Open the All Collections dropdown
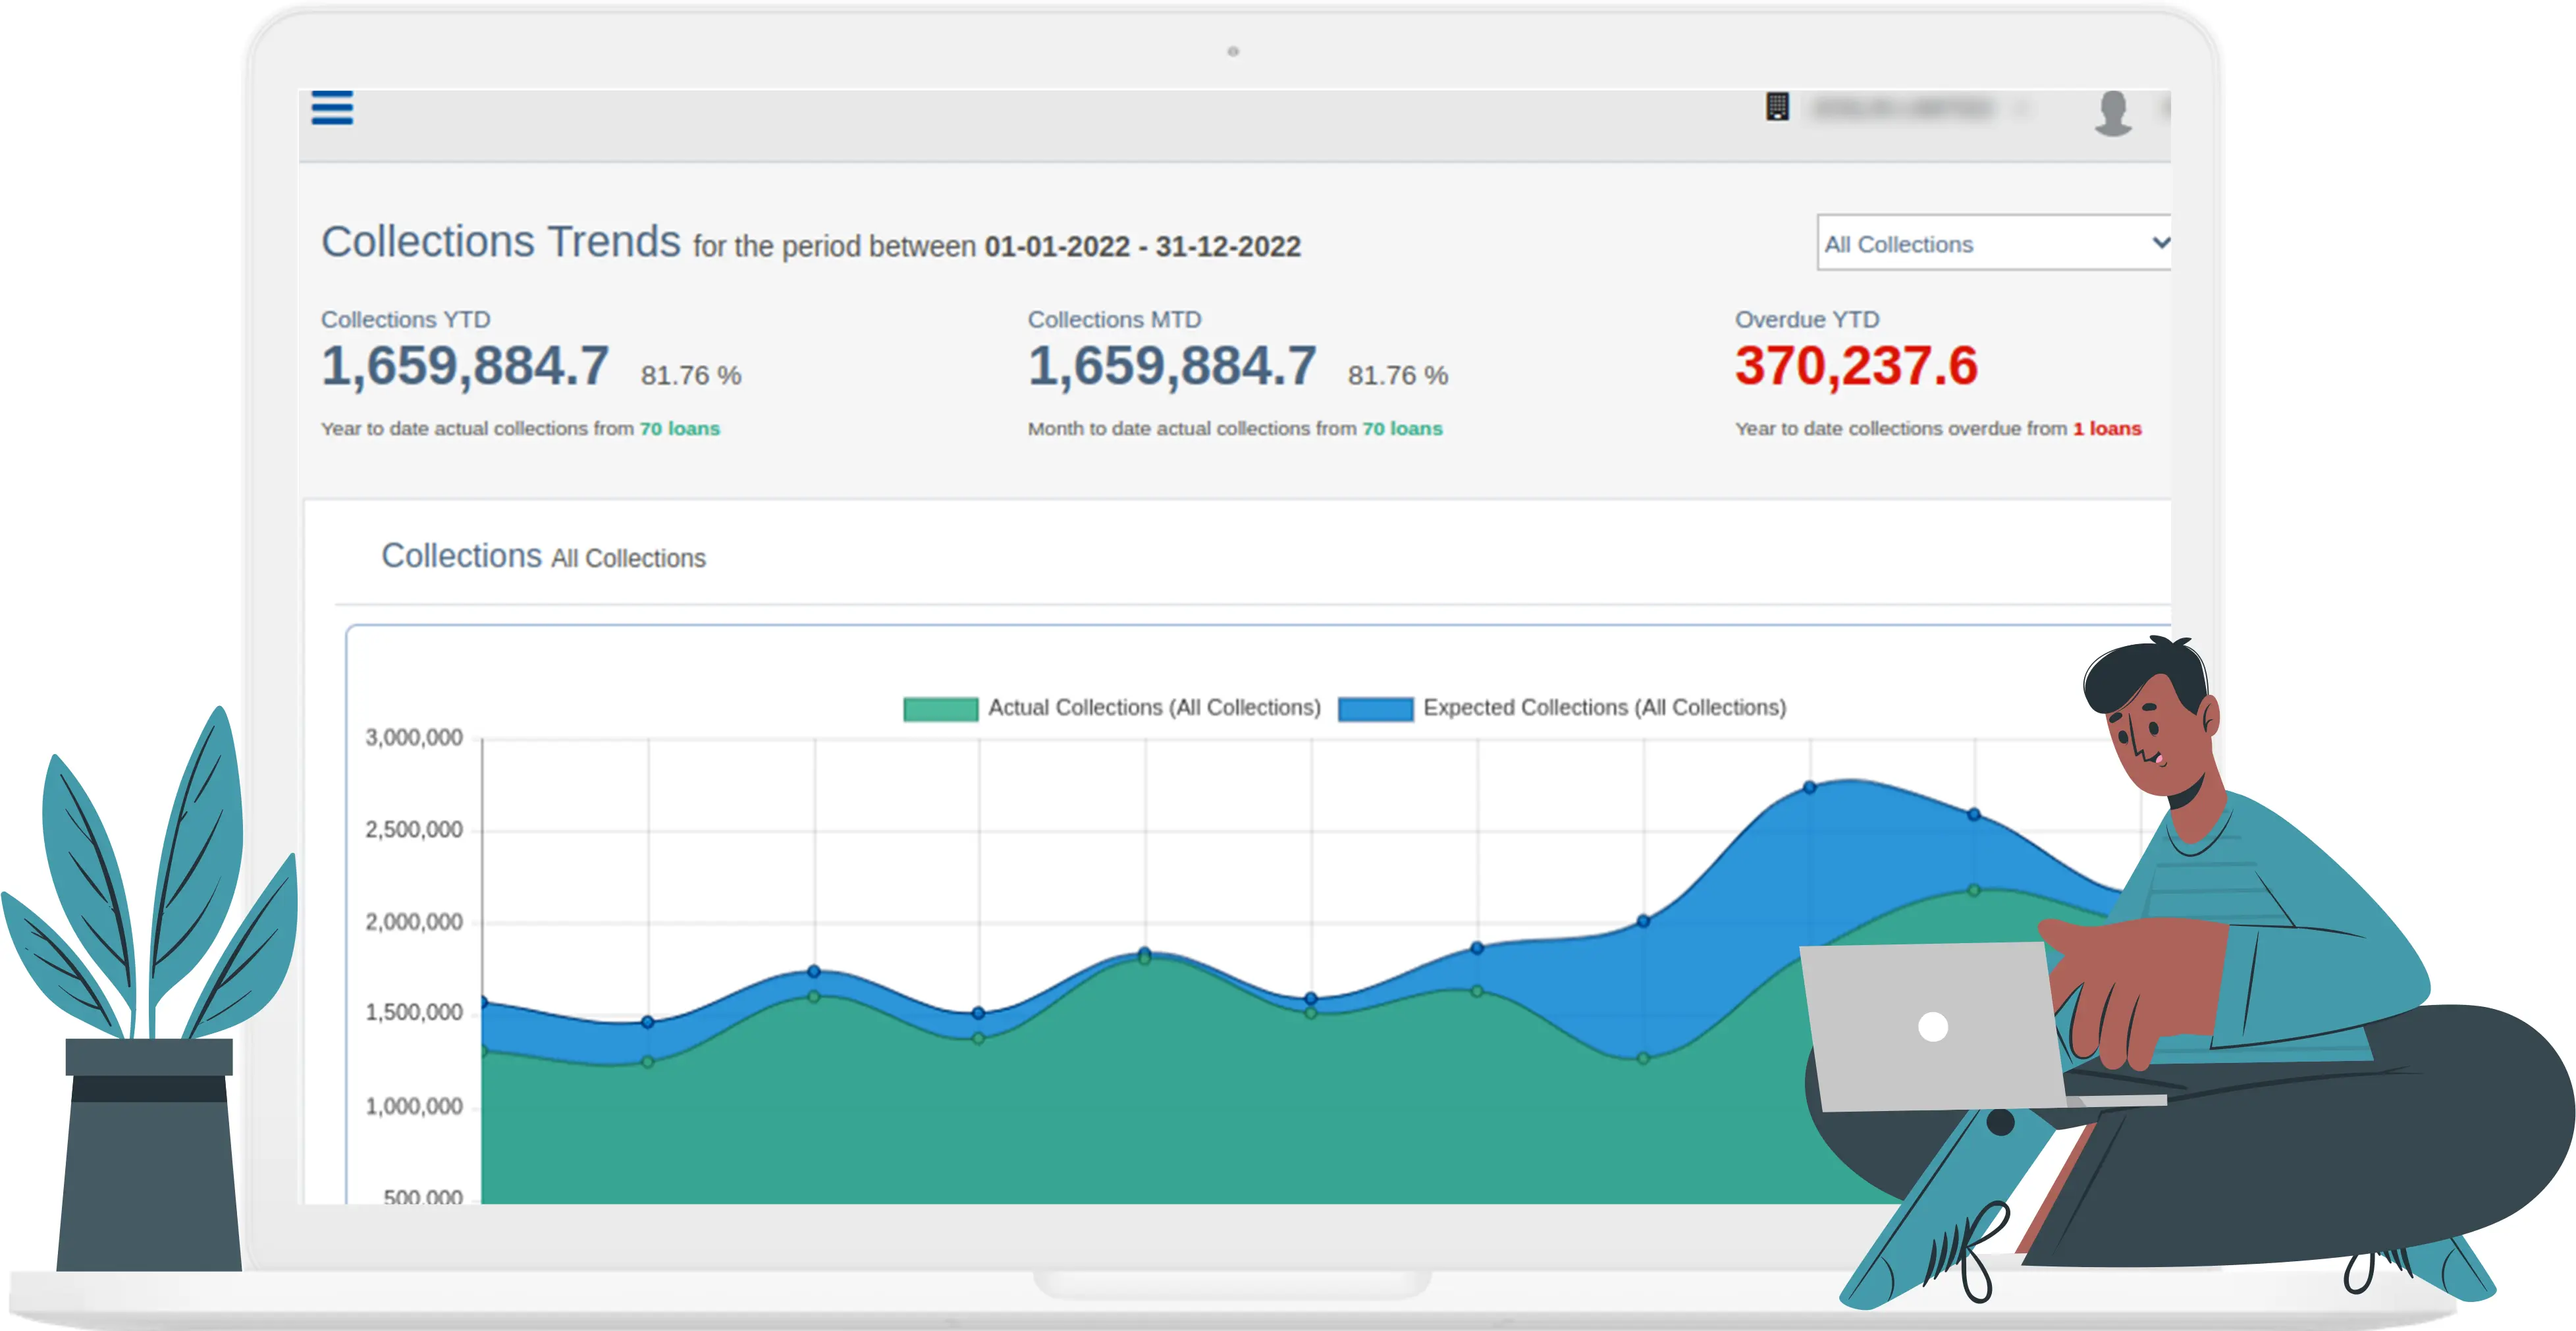Viewport: 2576px width, 1331px height. pos(1993,243)
